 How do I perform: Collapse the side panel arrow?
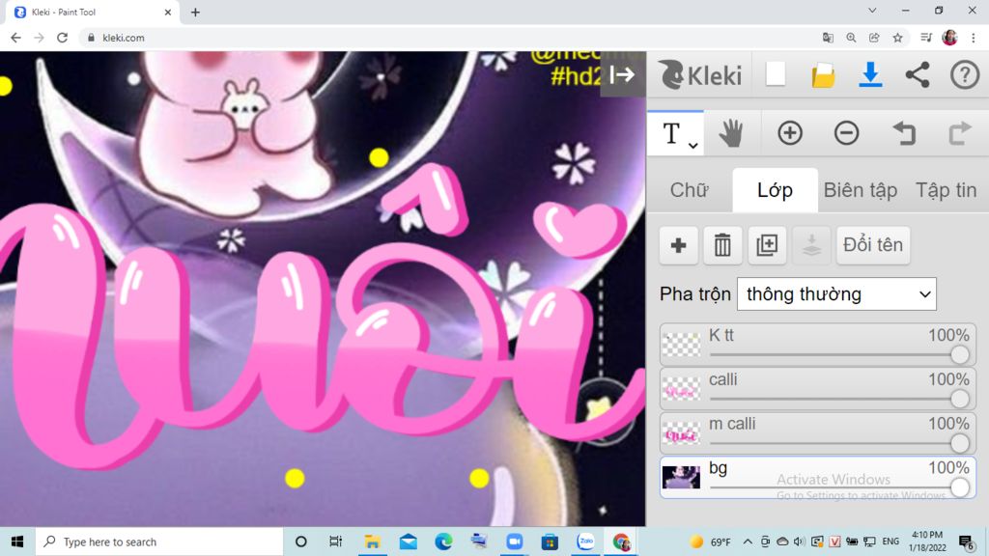pos(623,74)
